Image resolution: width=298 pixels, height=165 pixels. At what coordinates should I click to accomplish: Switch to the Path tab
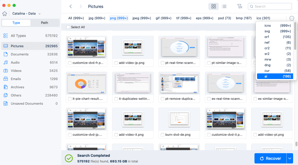point(45,23)
